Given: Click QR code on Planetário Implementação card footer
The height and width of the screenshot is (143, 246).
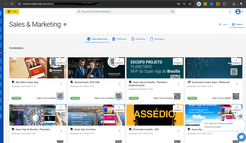Looking at the screenshot, I should click(x=177, y=96).
